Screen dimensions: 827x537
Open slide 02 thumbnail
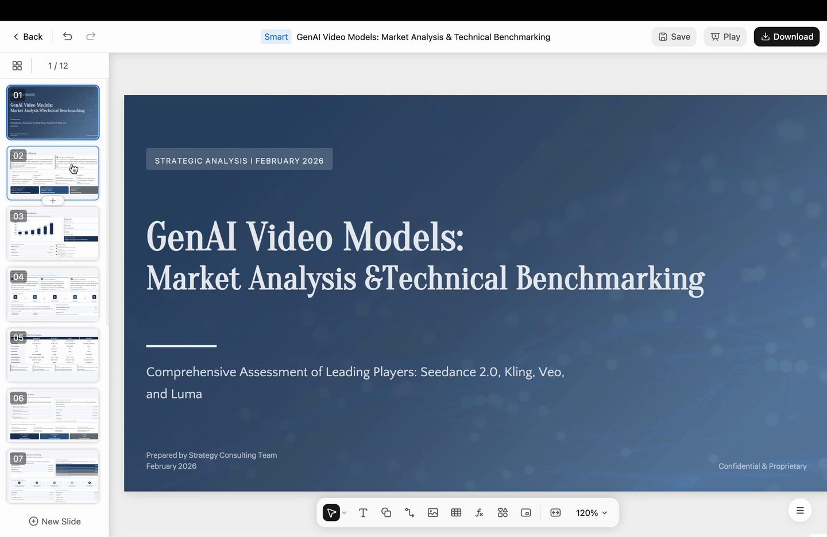[x=53, y=173]
